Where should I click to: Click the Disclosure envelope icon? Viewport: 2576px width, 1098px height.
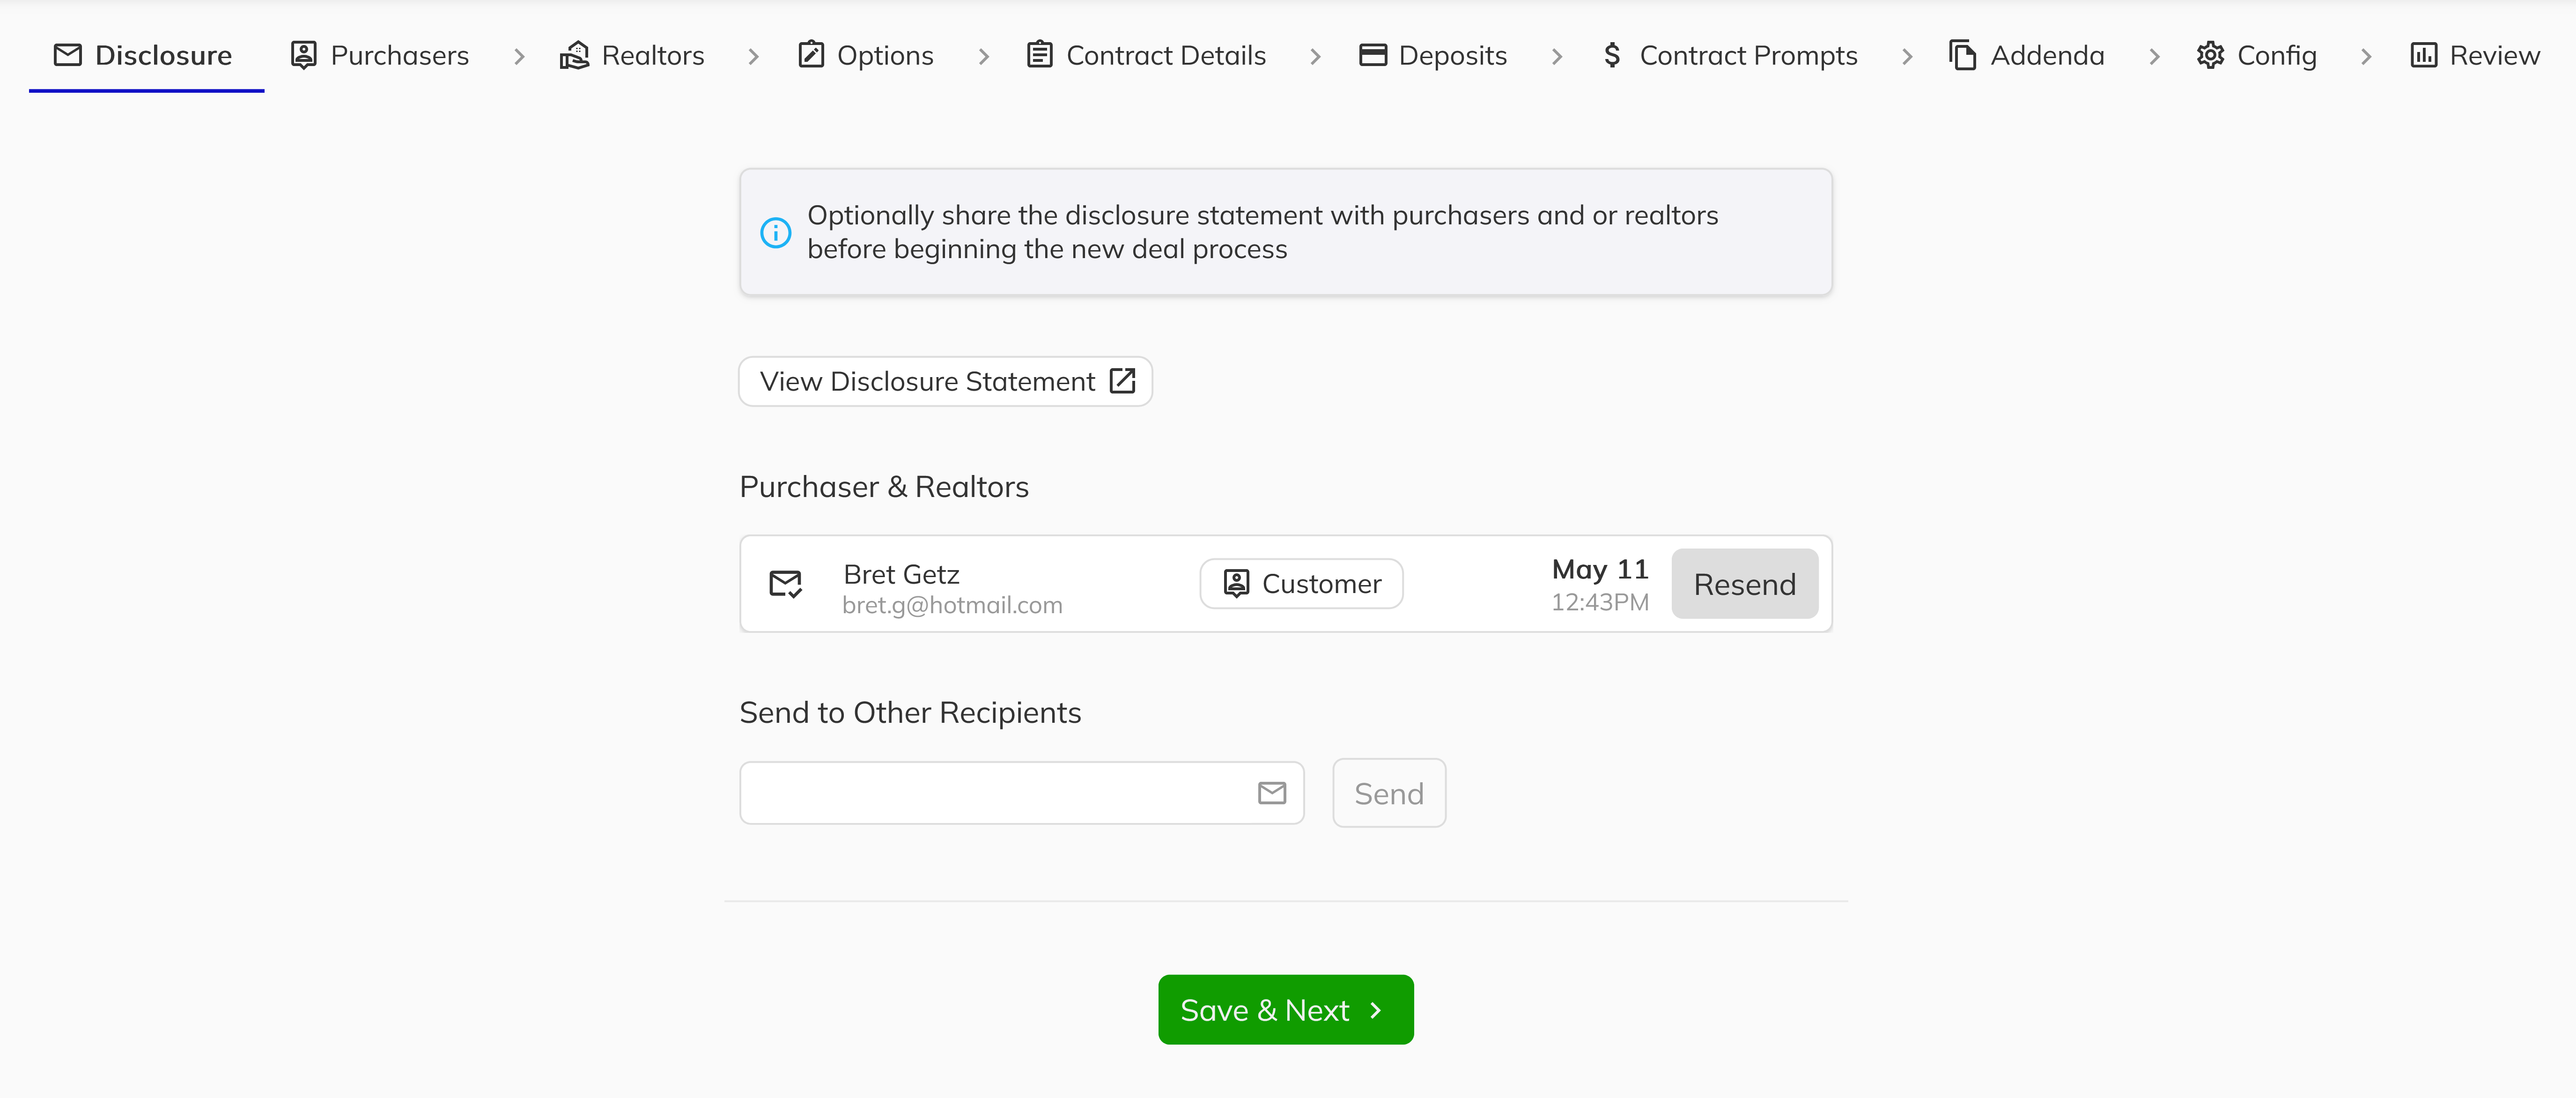[x=68, y=55]
